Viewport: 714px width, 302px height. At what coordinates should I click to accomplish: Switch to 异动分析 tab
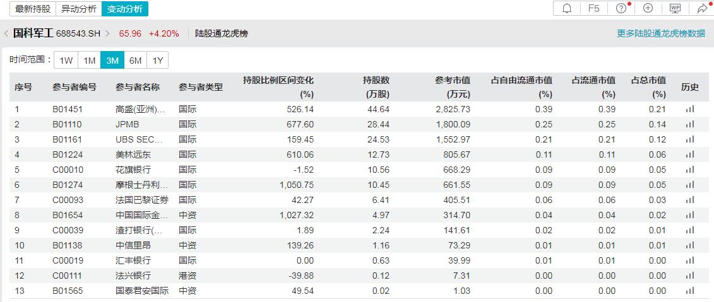click(79, 9)
